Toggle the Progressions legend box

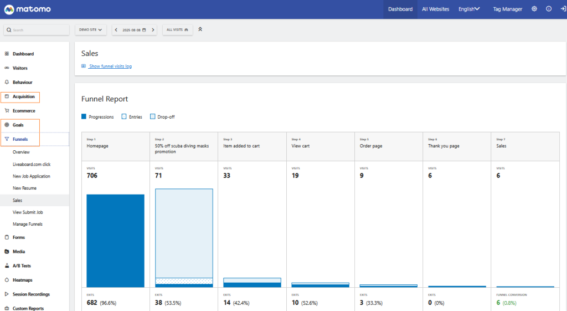84,117
